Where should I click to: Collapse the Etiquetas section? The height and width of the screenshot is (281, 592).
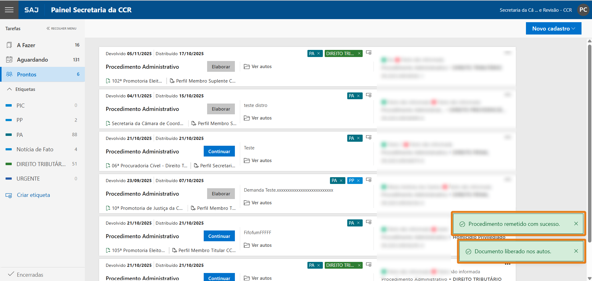point(9,89)
